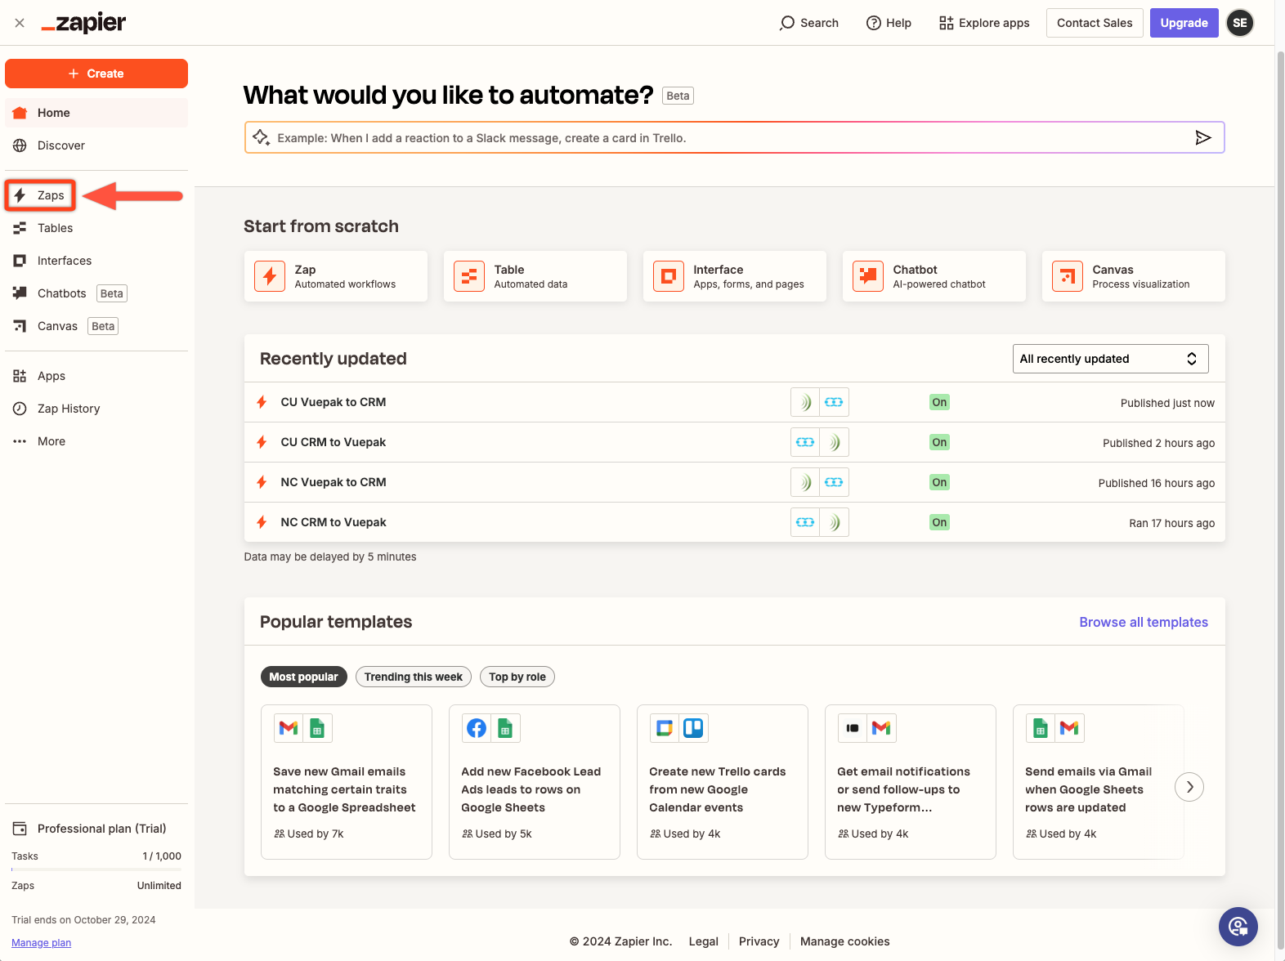The height and width of the screenshot is (961, 1285).
Task: Click the Canvas process visualization icon
Action: 1068,276
